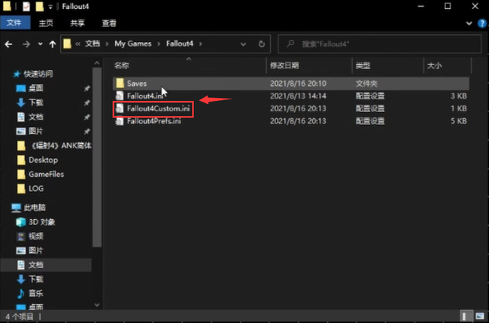
Task: Click the Fallout4.ini file icon
Action: 119,96
